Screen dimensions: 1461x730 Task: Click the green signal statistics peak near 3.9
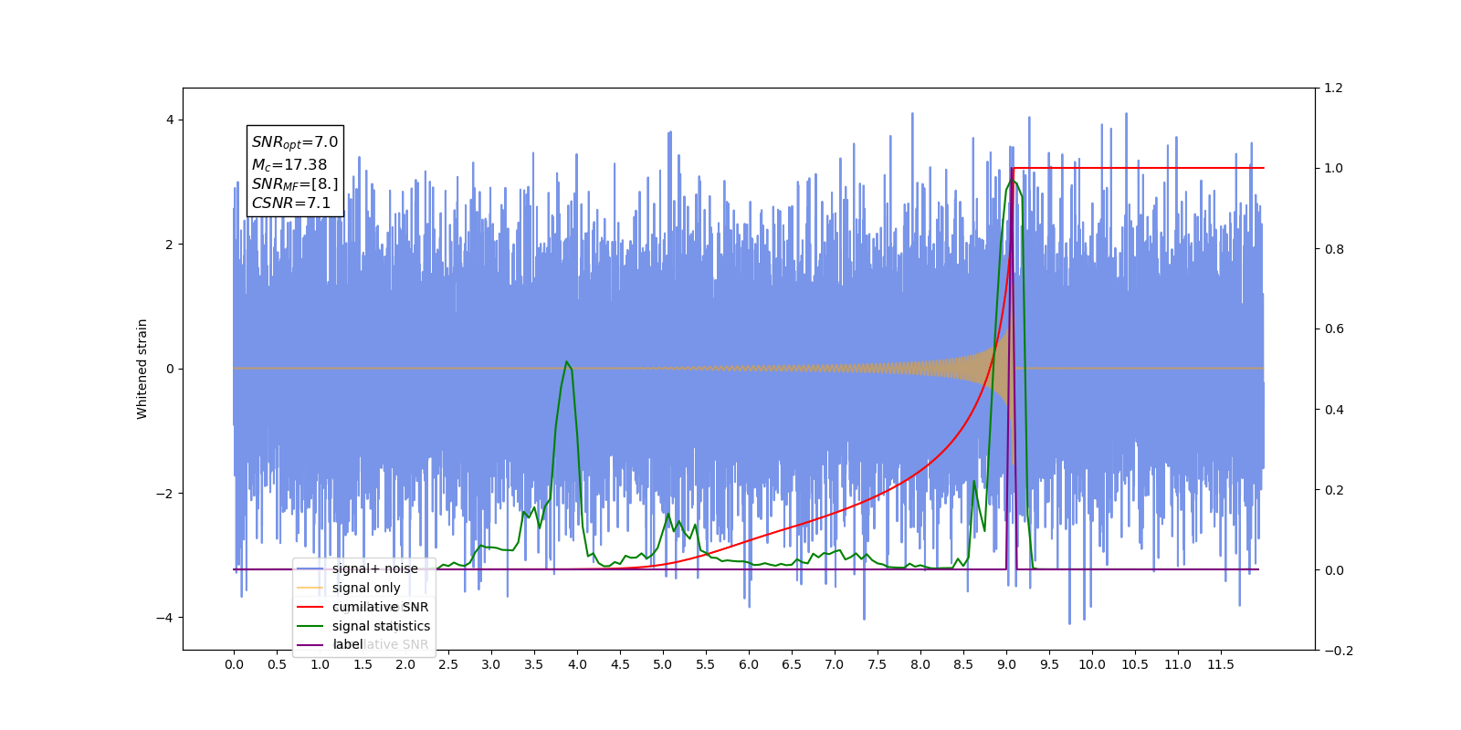point(566,362)
